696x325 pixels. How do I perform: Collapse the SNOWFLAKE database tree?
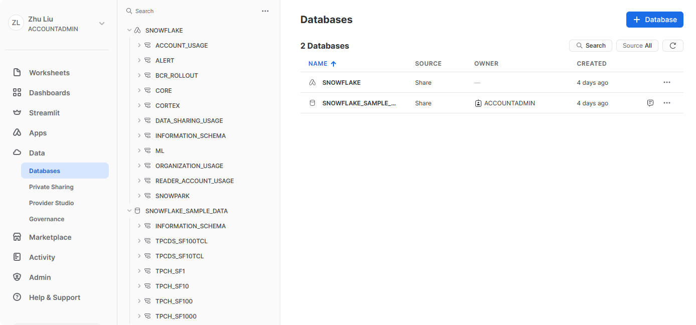pyautogui.click(x=129, y=31)
